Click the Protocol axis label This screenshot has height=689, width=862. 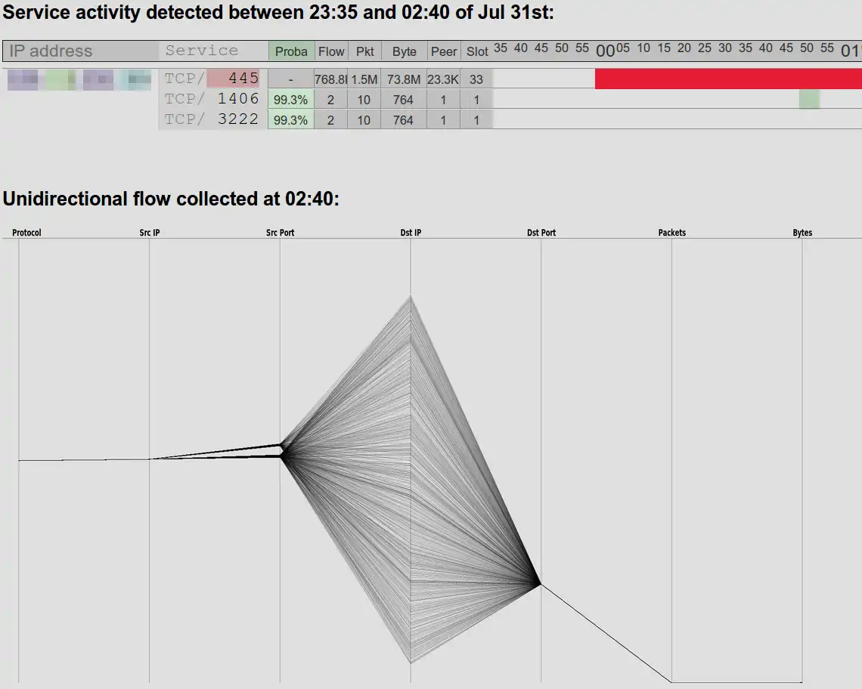point(26,233)
